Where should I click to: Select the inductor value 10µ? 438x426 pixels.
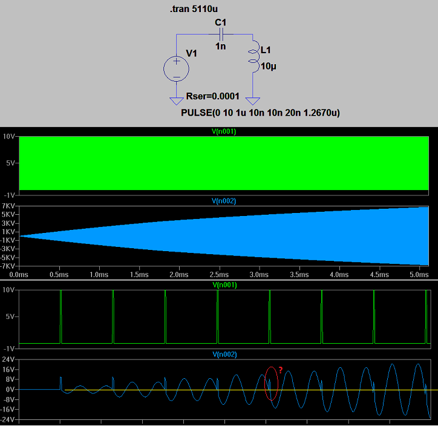pos(269,67)
